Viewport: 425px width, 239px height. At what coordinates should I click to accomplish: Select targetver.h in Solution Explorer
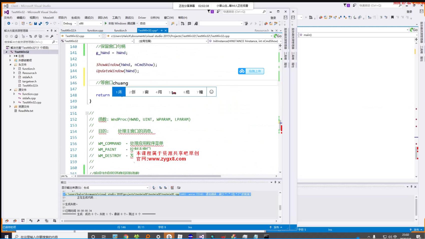pos(29,81)
